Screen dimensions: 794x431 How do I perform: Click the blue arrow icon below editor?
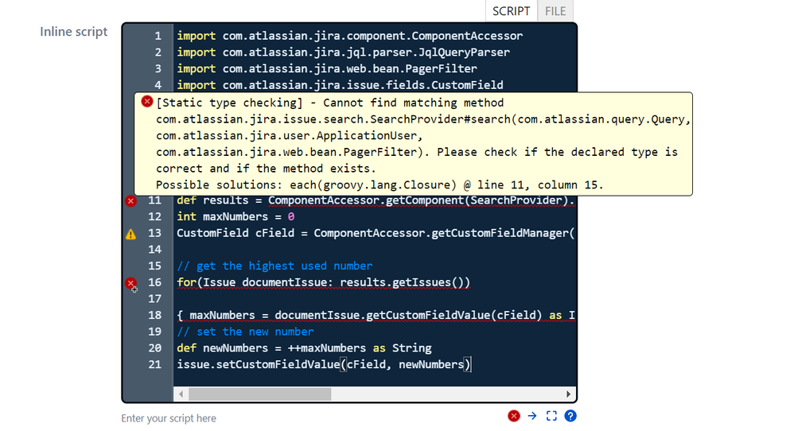(532, 416)
